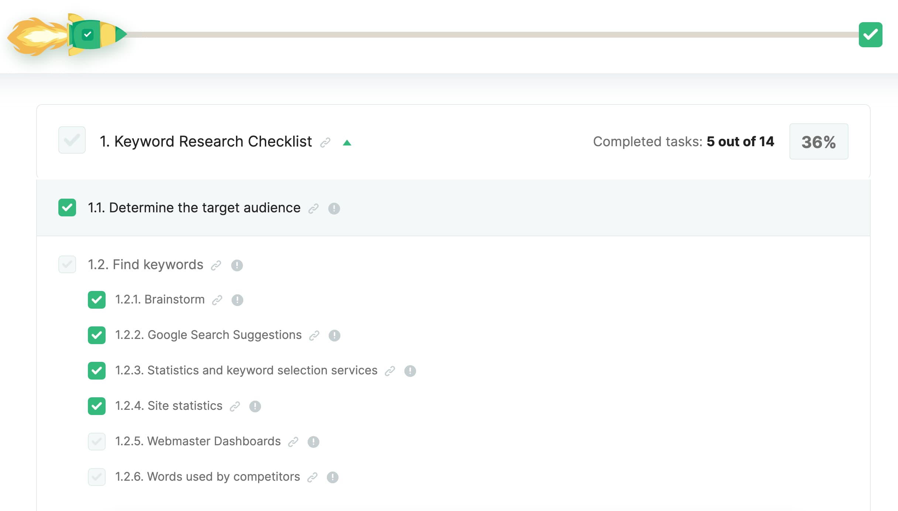Uncheck the Determine the target audience task

[67, 208]
